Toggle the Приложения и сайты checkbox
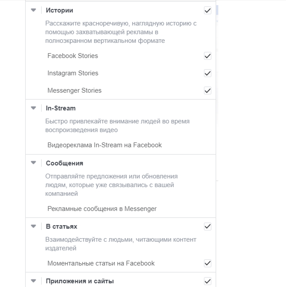The height and width of the screenshot is (287, 286). click(x=208, y=281)
